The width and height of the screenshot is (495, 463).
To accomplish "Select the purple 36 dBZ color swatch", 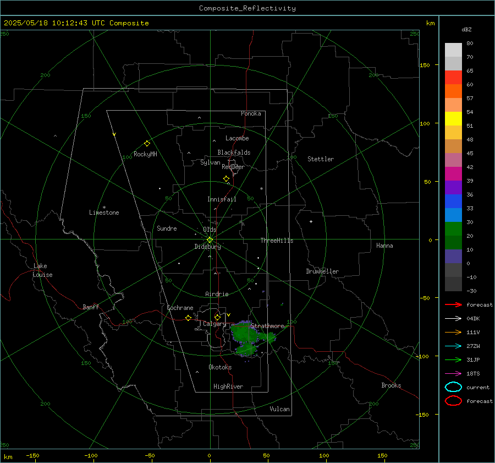I will point(453,187).
